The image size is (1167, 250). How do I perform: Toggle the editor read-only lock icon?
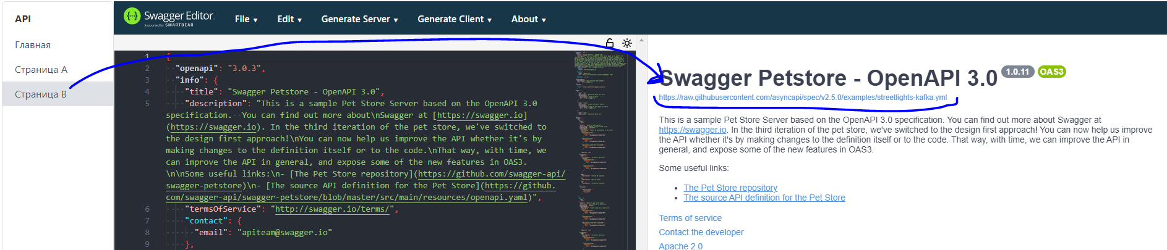[610, 43]
